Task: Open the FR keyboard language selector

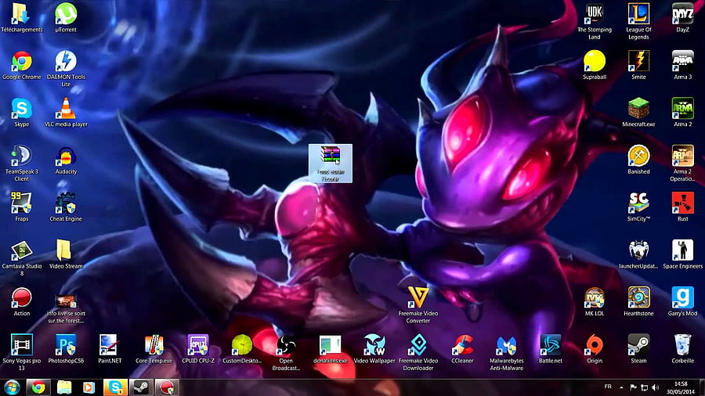Action: click(608, 387)
